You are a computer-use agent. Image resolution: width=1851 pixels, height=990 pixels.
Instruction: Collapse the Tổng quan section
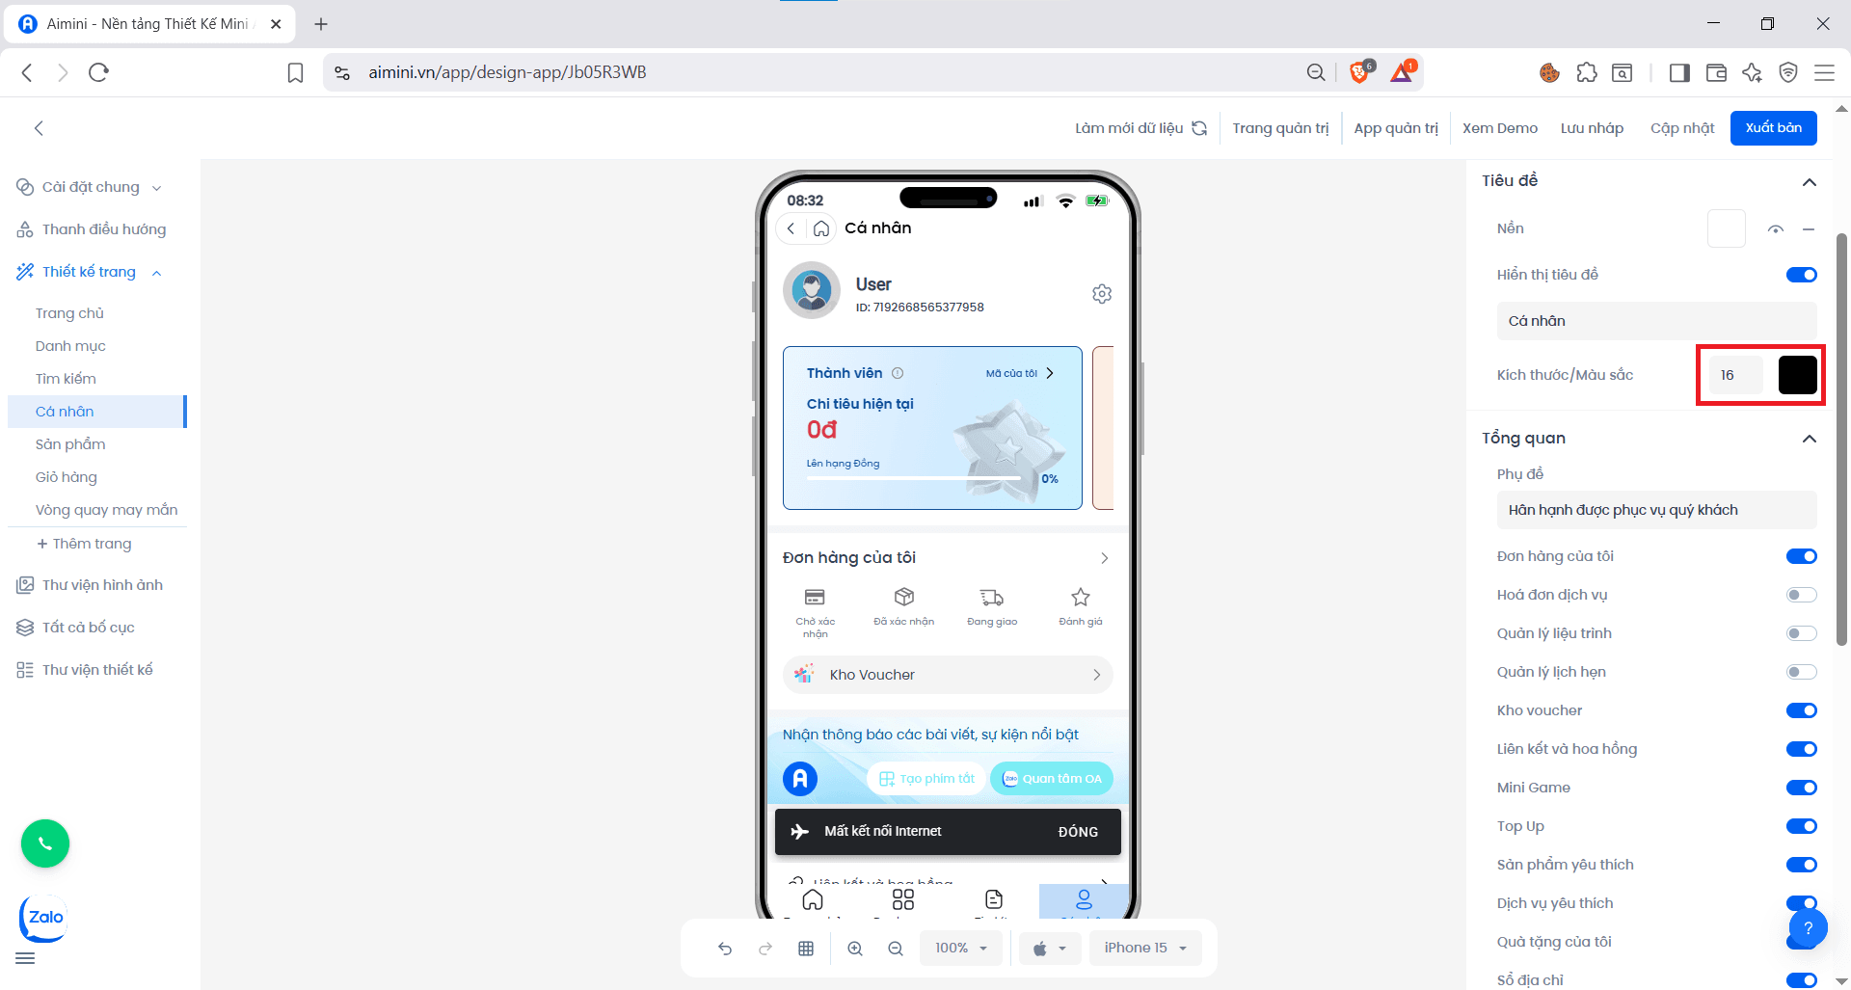[1809, 438]
